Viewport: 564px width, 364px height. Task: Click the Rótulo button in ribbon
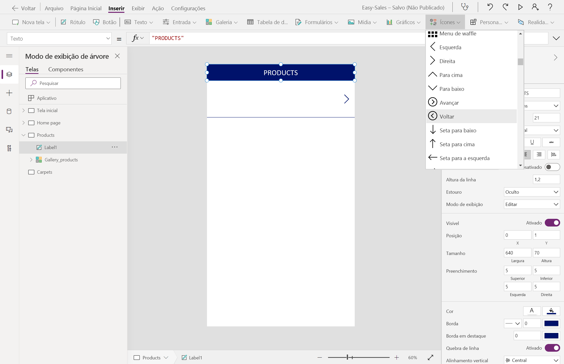[x=73, y=22]
